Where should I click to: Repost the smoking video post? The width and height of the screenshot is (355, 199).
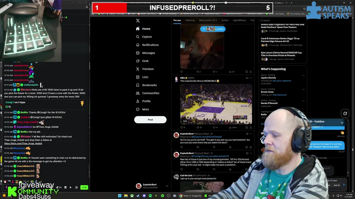pos(198,72)
